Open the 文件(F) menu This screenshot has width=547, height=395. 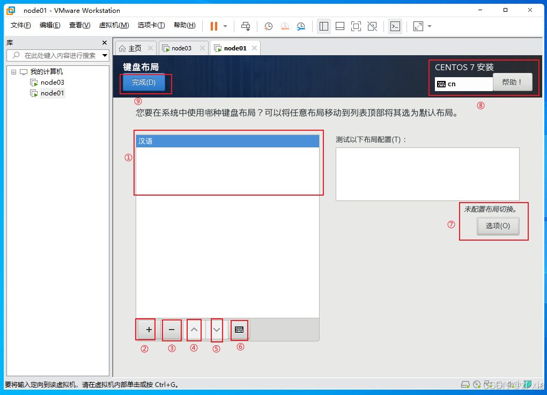tap(20, 25)
